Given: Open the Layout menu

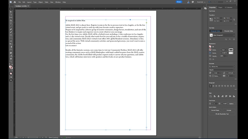Looking at the screenshot, I should [29, 2].
